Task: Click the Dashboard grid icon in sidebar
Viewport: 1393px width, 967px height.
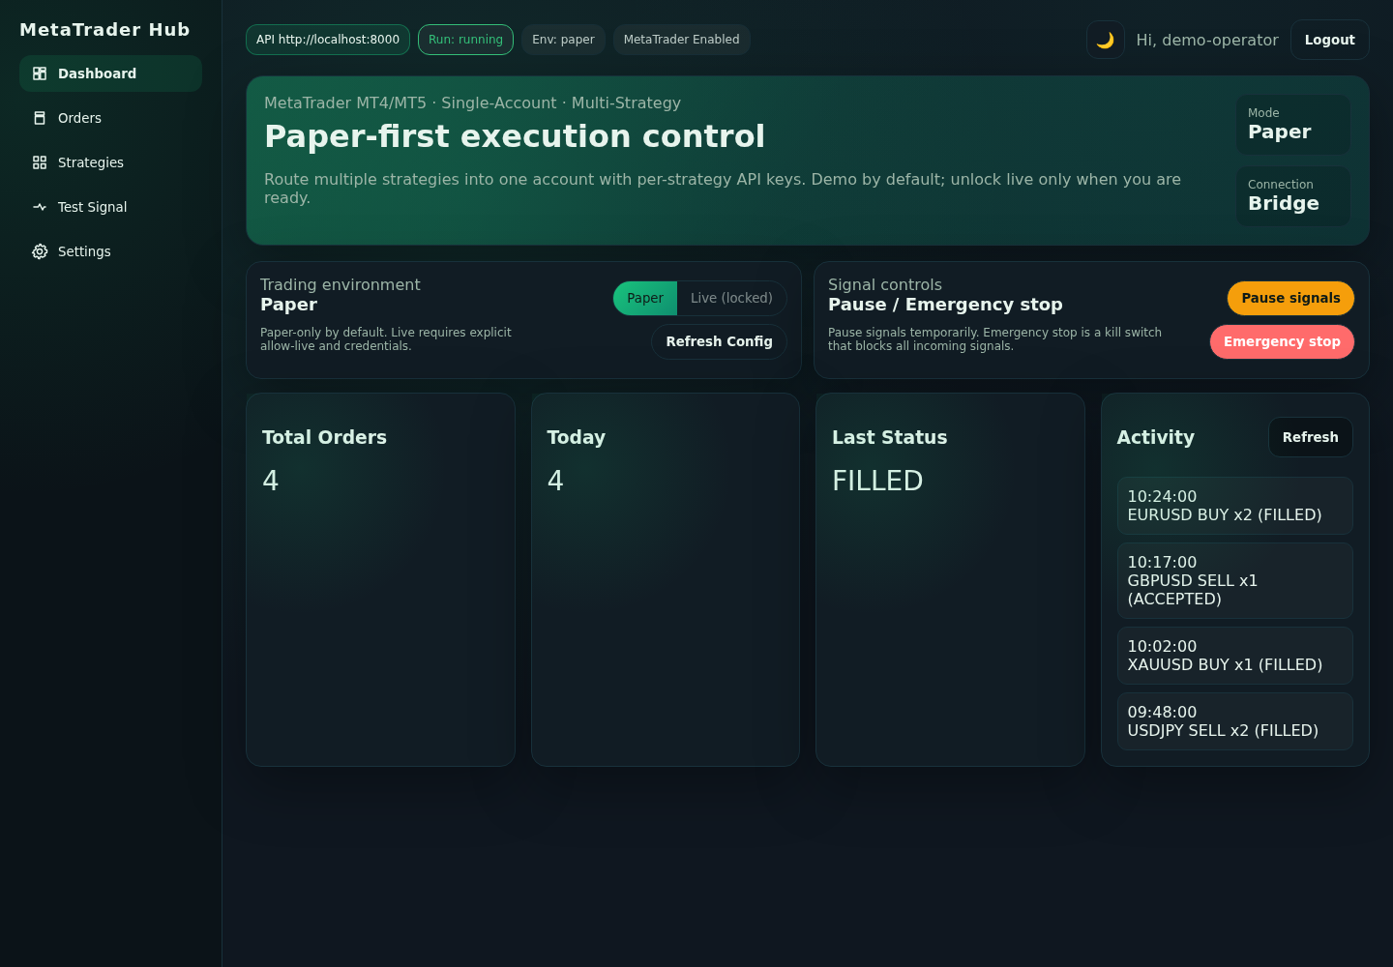Action: 40,73
